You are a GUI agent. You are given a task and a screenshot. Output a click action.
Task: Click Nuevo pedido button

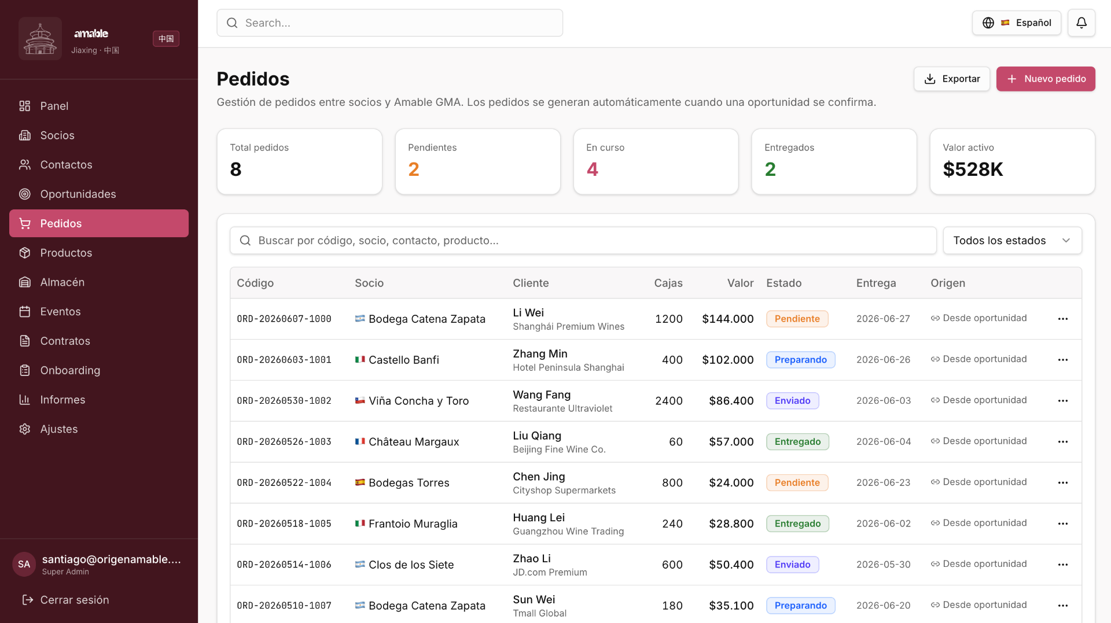(1046, 79)
